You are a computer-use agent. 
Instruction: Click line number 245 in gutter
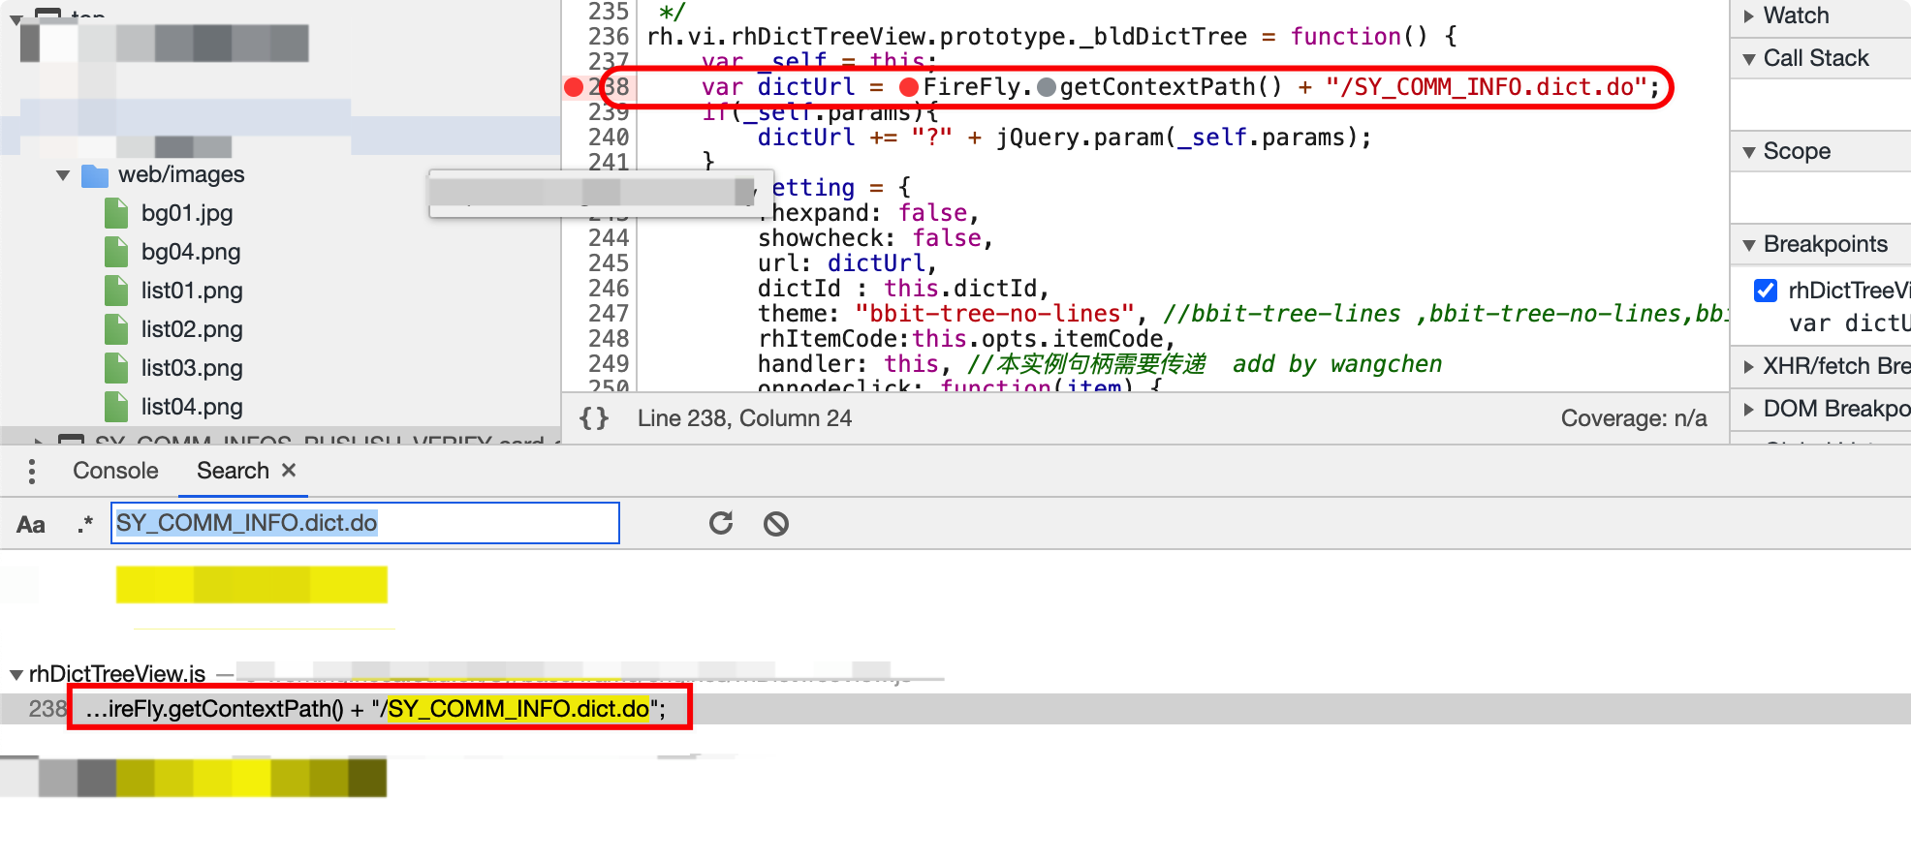point(609,263)
